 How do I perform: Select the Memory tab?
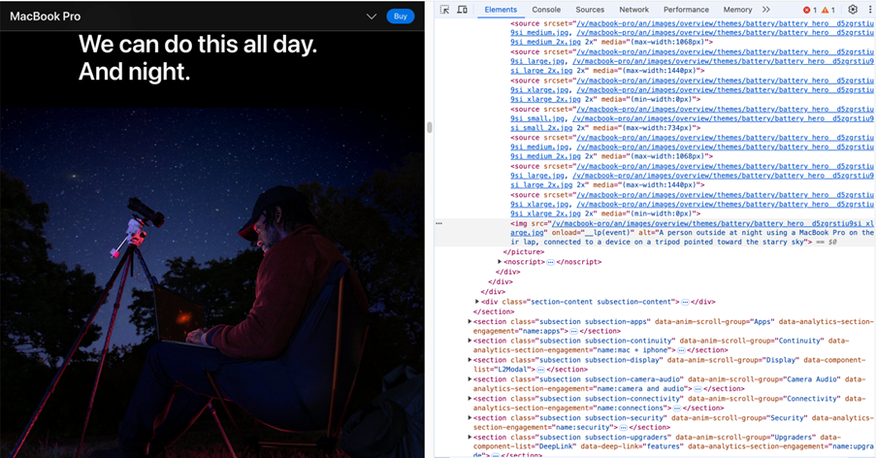click(x=737, y=10)
